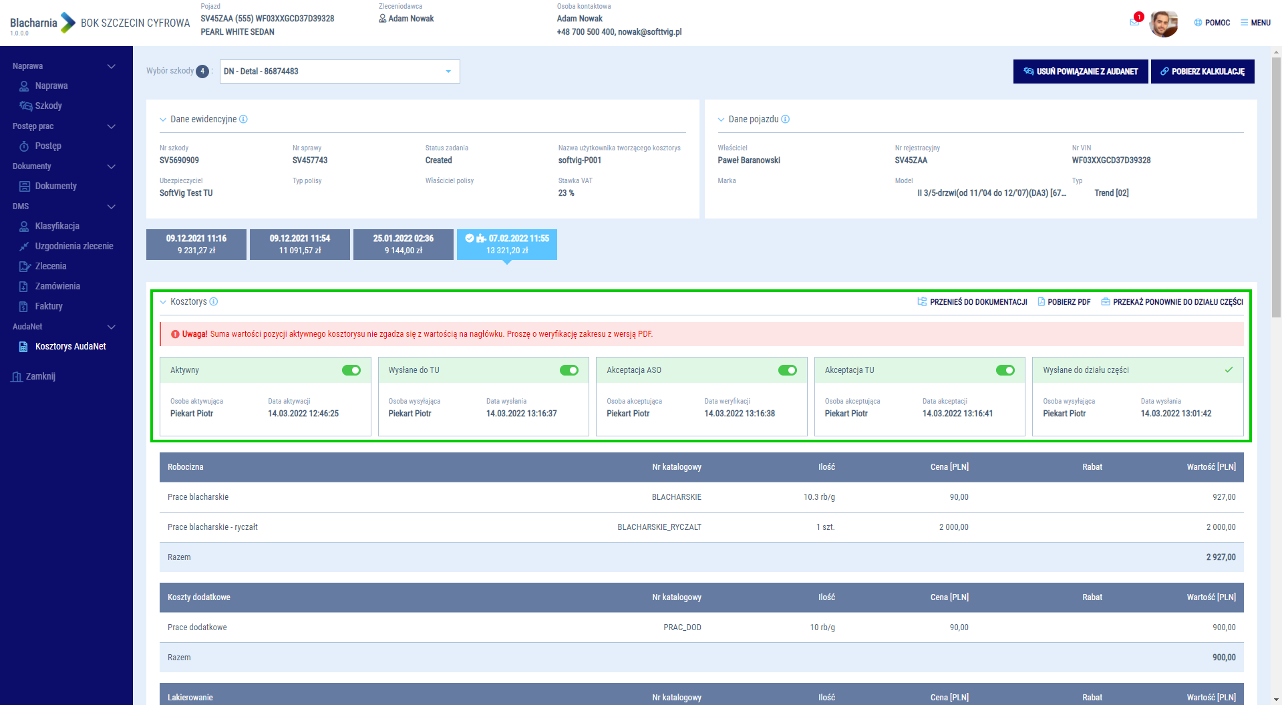Click the info icon beside Dane ewidencyjne
The width and height of the screenshot is (1282, 705).
click(244, 120)
